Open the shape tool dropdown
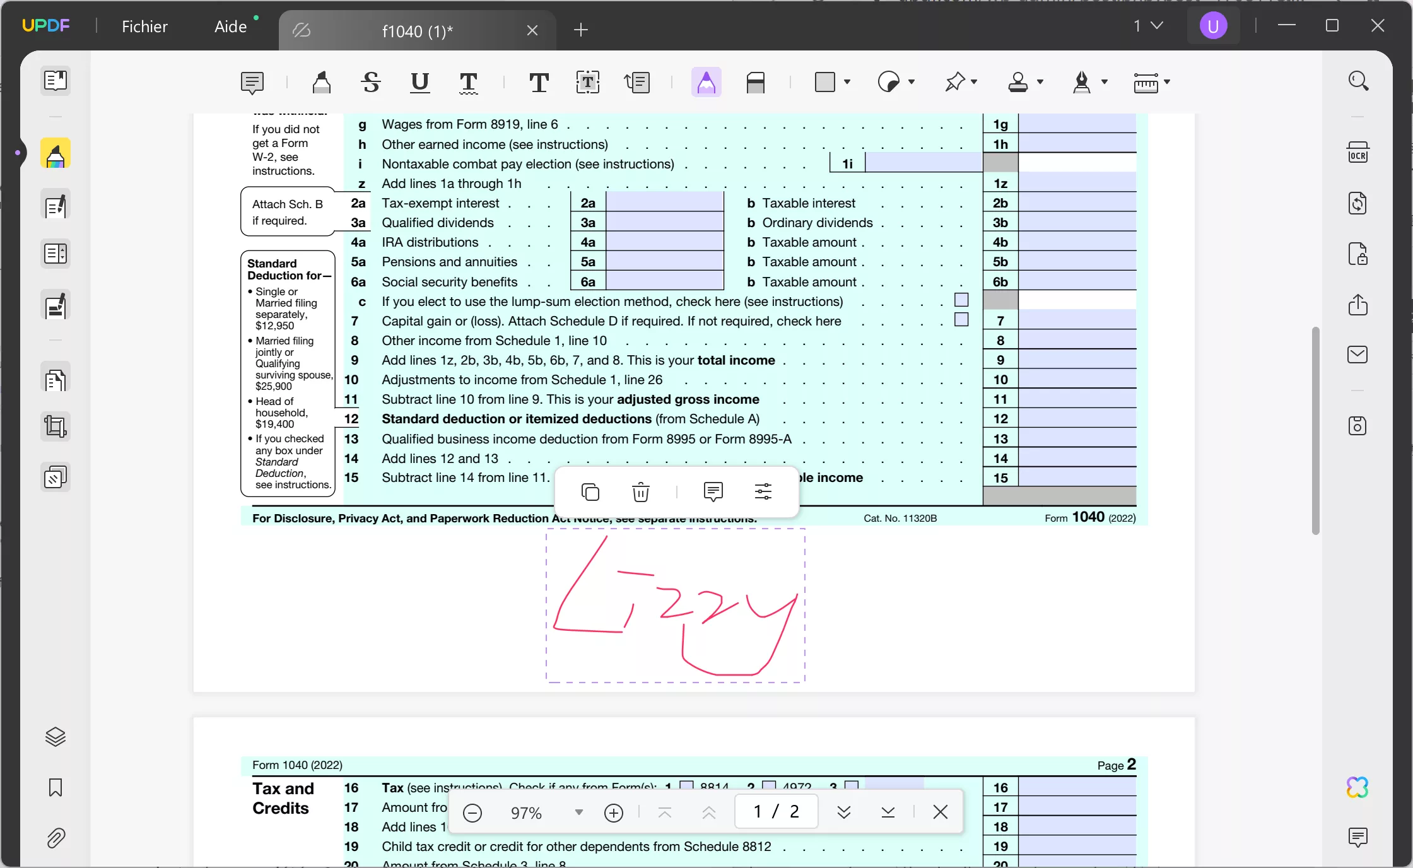This screenshot has height=868, width=1413. point(848,82)
